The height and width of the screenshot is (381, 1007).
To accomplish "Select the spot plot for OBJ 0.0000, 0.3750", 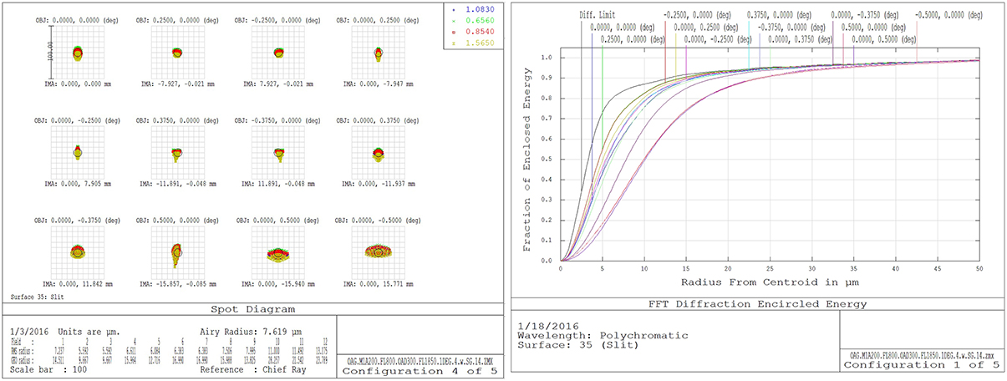I will (x=378, y=153).
